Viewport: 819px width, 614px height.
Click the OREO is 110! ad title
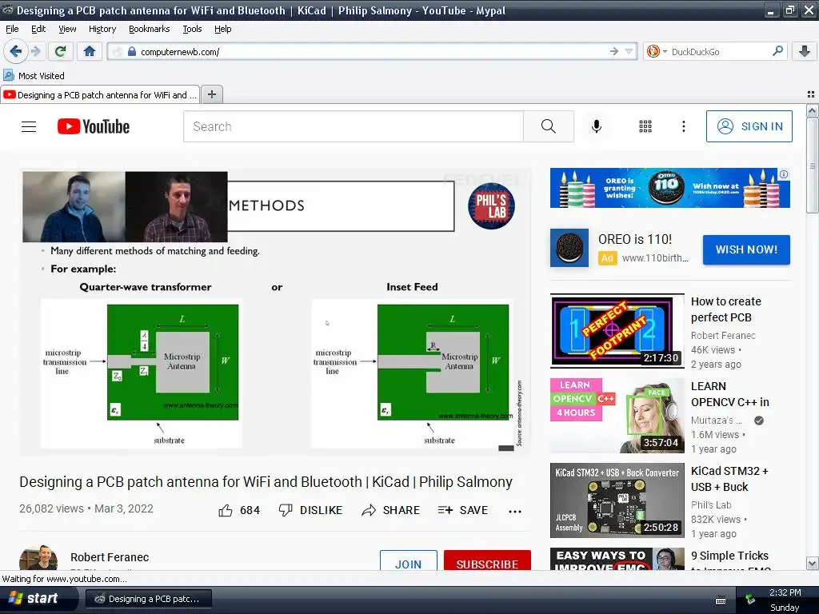click(634, 239)
